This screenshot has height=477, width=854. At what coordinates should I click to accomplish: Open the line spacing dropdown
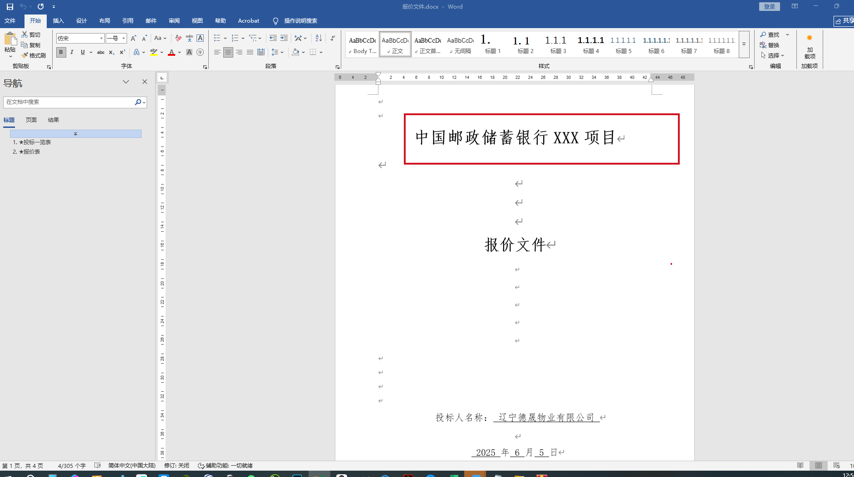click(x=277, y=52)
